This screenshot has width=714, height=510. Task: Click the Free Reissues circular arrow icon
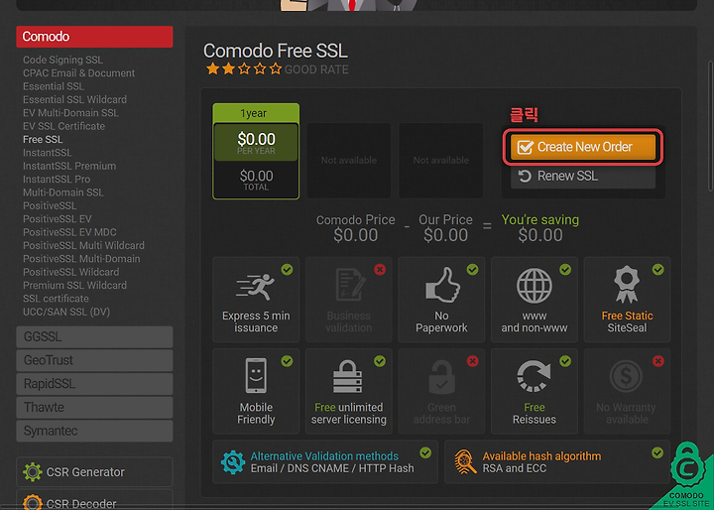534,376
